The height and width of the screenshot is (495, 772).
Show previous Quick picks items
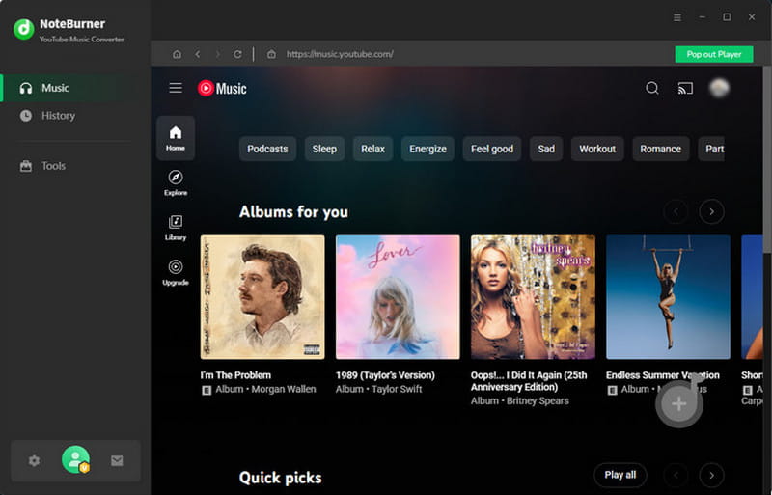click(x=676, y=476)
